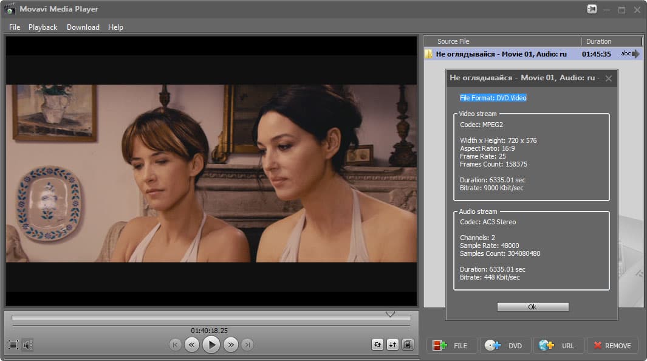Toggle shuffle order button
Screen dimensions: 647x361
pyautogui.click(x=392, y=345)
